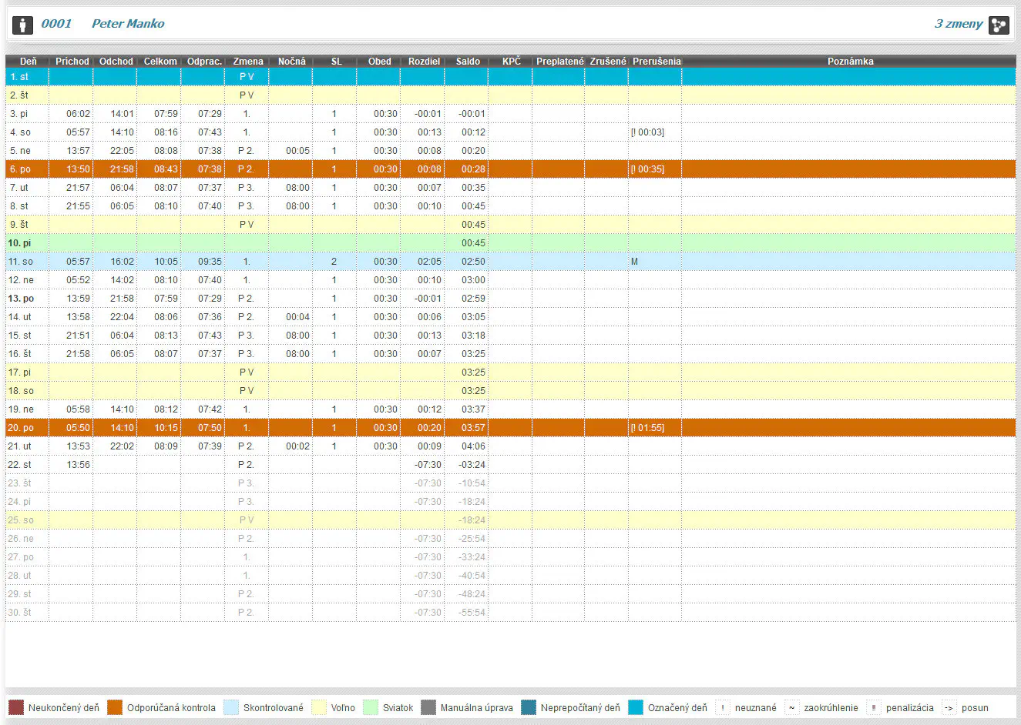1021x725 pixels.
Task: Open employee Peter Manko link
Action: click(x=128, y=24)
